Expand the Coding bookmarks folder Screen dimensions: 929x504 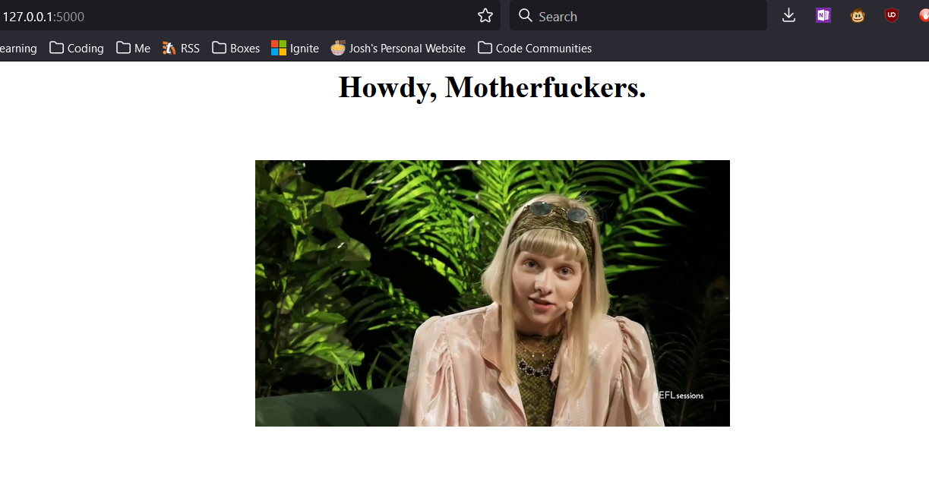(77, 48)
